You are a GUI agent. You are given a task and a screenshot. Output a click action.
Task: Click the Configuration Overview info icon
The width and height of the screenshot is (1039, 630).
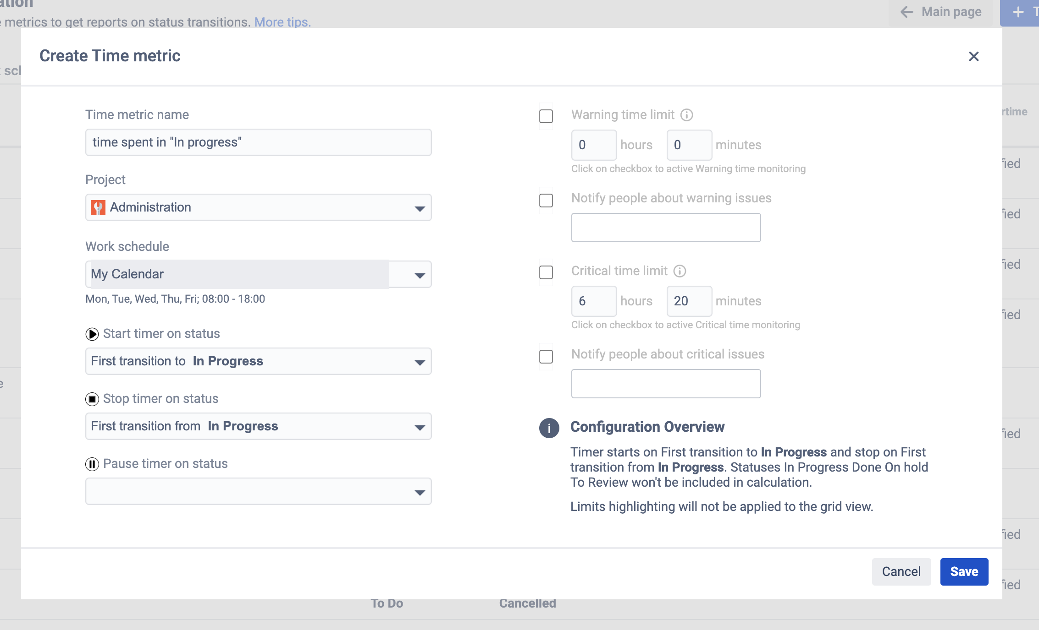click(549, 428)
